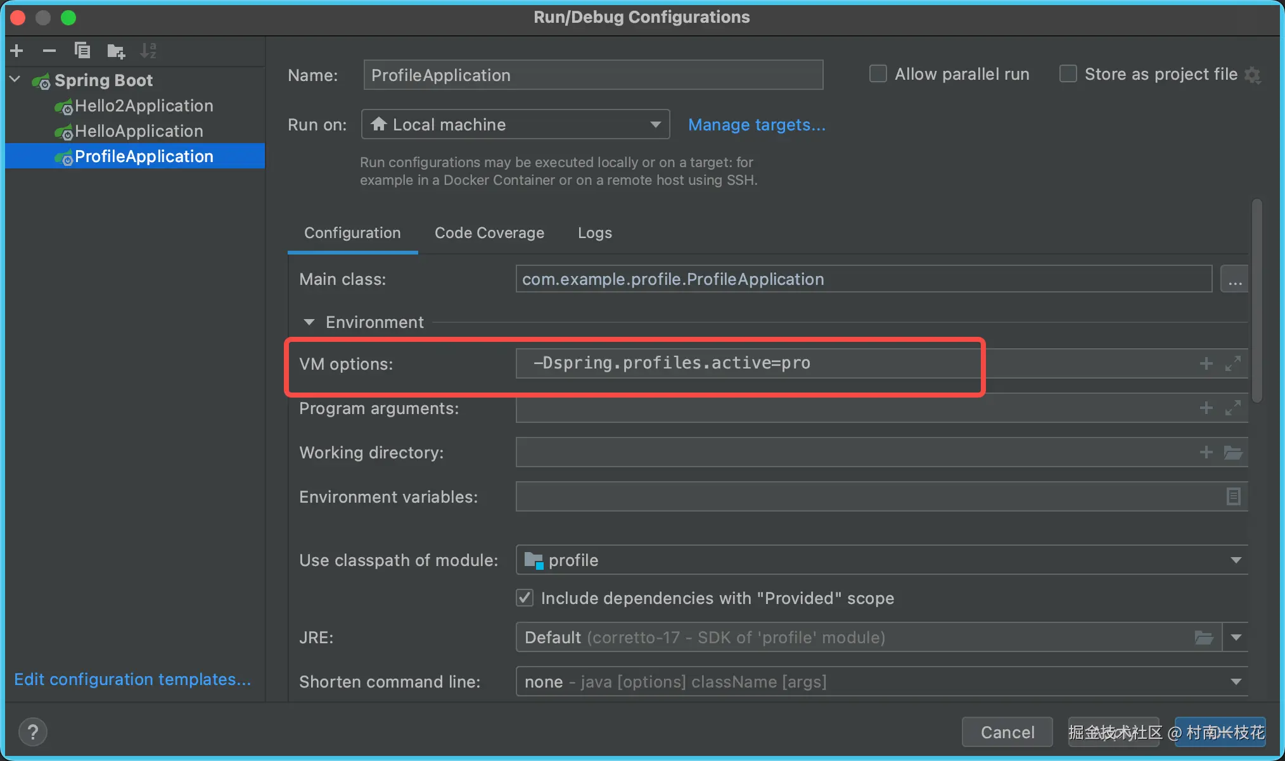Open the Run on Local machine dropdown

click(x=516, y=125)
